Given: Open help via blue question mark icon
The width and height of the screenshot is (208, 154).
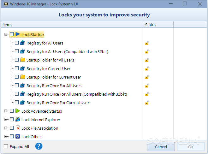Looking at the screenshot, I should [39, 146].
